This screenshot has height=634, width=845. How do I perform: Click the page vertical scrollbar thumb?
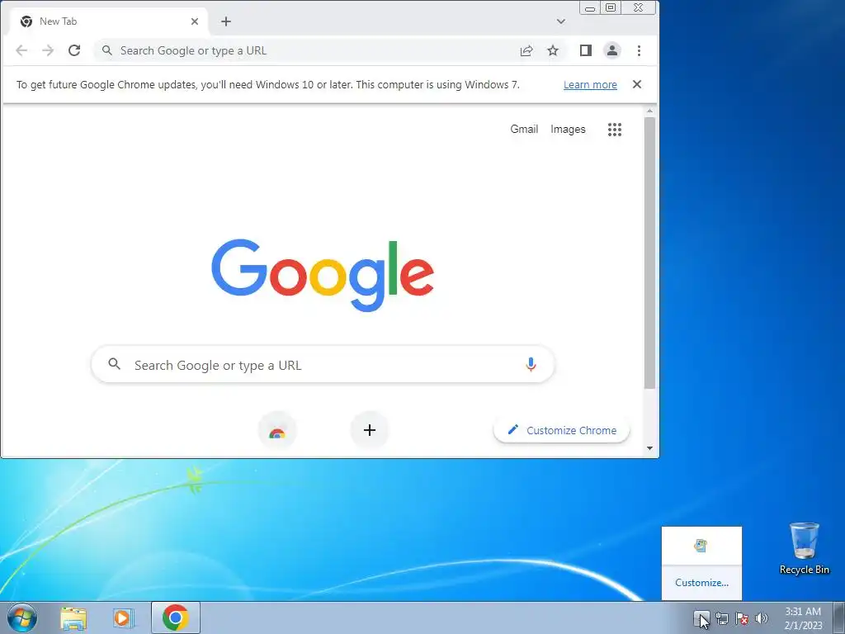(x=650, y=253)
